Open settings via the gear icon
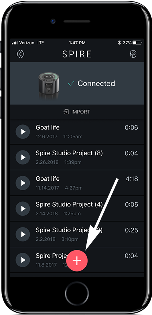Viewport: 152px width, 315px height. [21, 54]
